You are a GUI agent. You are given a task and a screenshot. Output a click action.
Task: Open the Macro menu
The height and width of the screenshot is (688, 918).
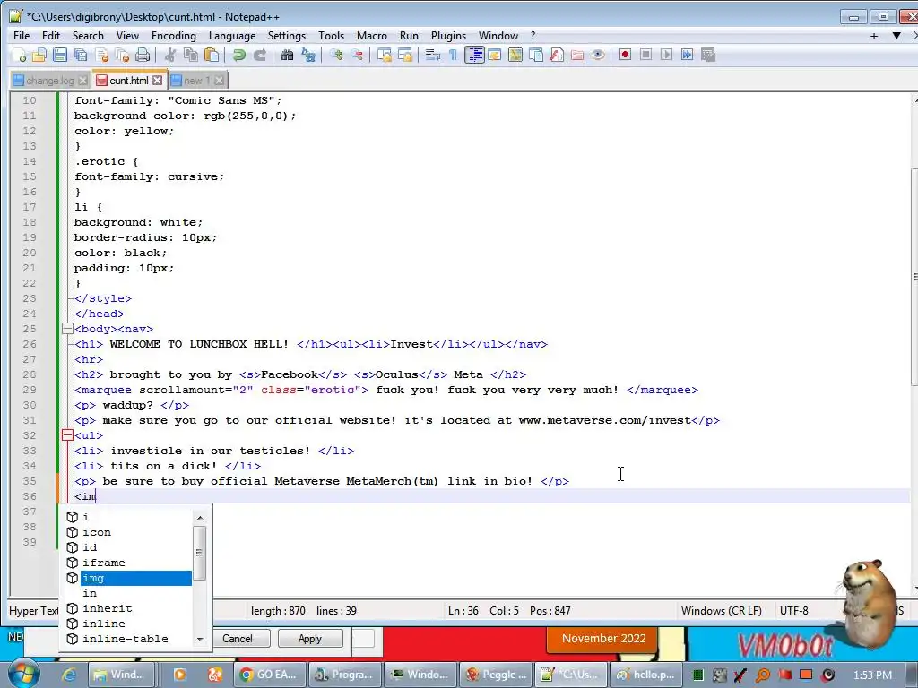(372, 36)
